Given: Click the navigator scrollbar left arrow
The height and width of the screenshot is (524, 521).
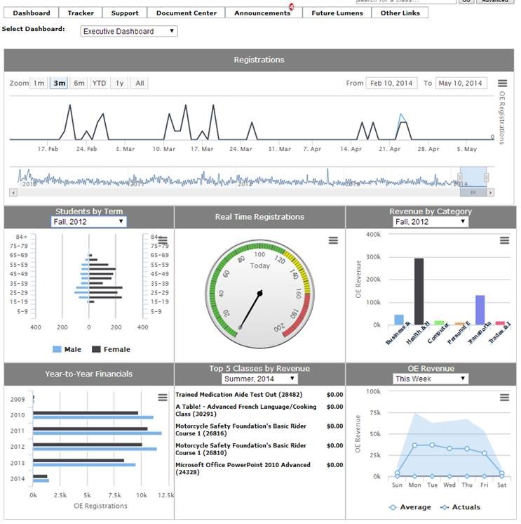Looking at the screenshot, I should [x=13, y=192].
